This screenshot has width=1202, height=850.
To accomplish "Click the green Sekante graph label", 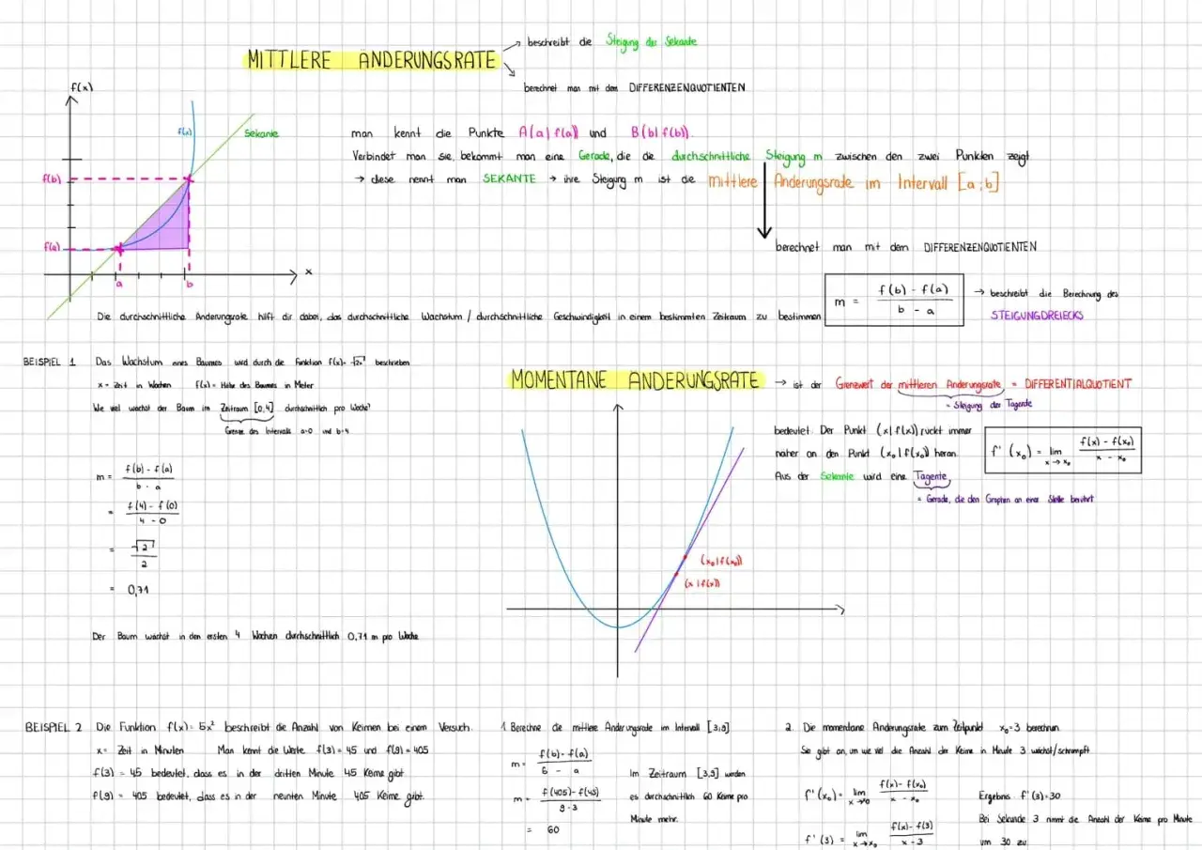I will pyautogui.click(x=261, y=133).
